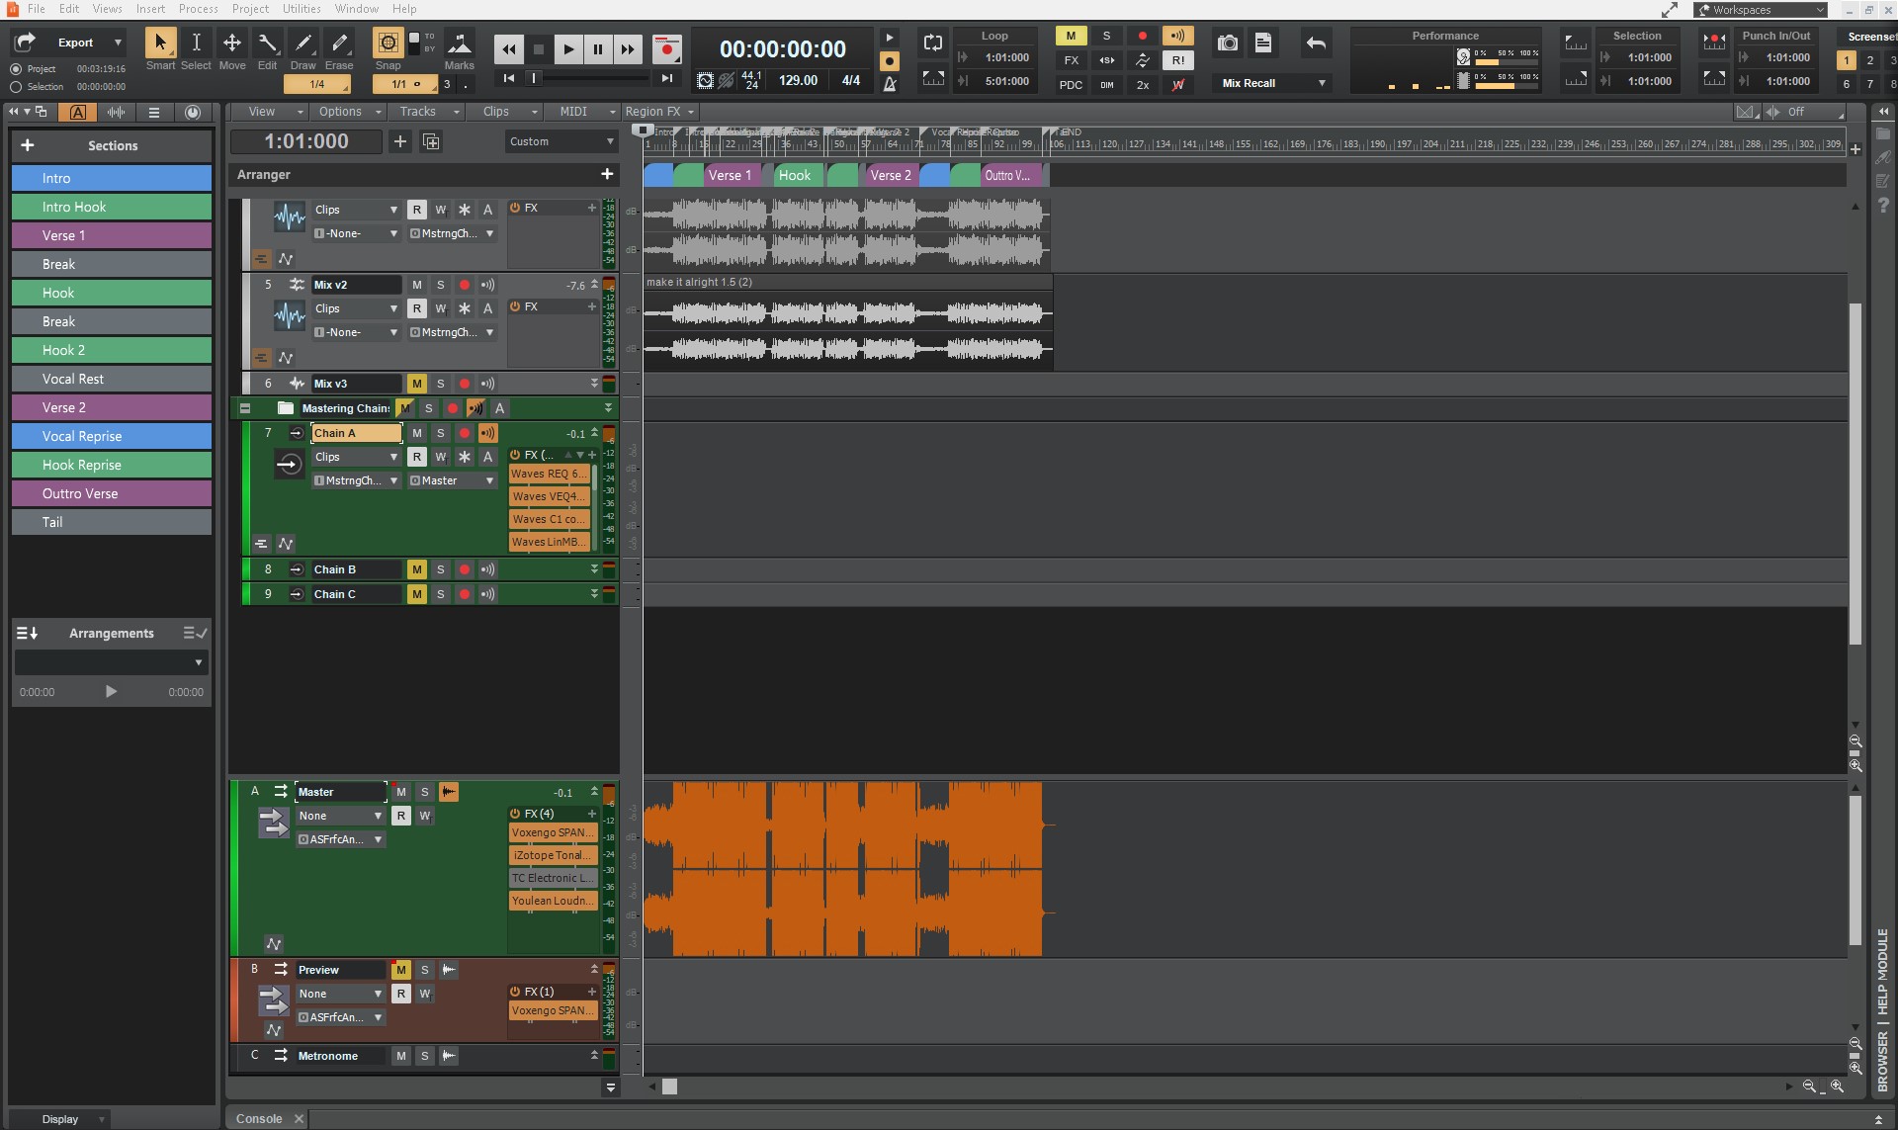Open the Process menu
The image size is (1898, 1130).
198,9
